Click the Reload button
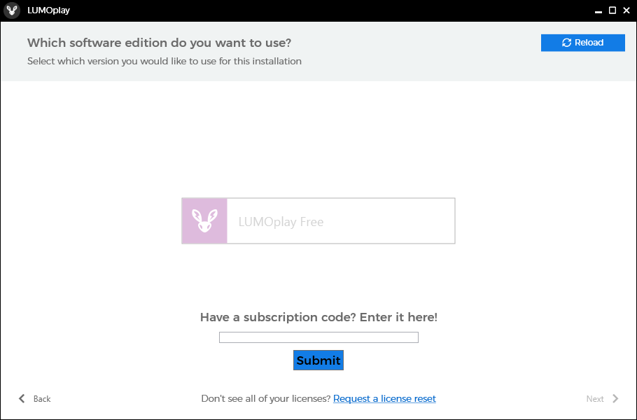The height and width of the screenshot is (420, 637). [582, 43]
